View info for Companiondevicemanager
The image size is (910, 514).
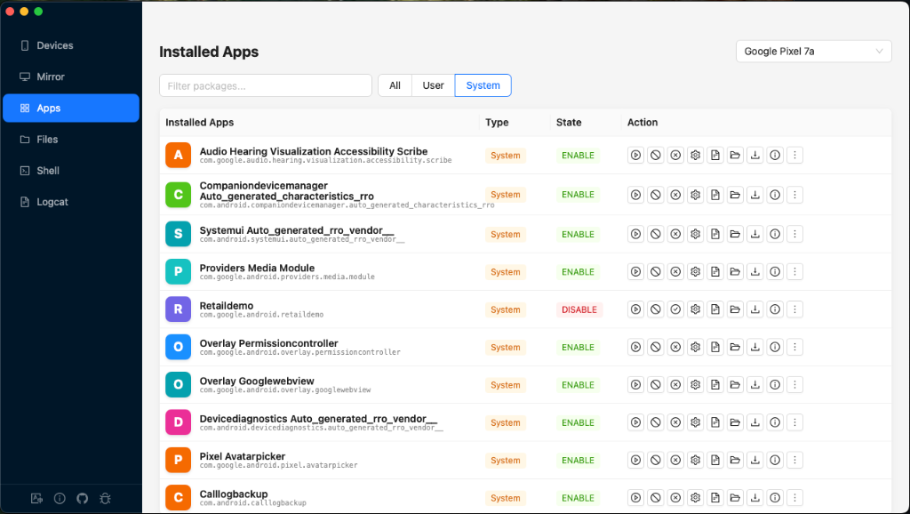774,194
